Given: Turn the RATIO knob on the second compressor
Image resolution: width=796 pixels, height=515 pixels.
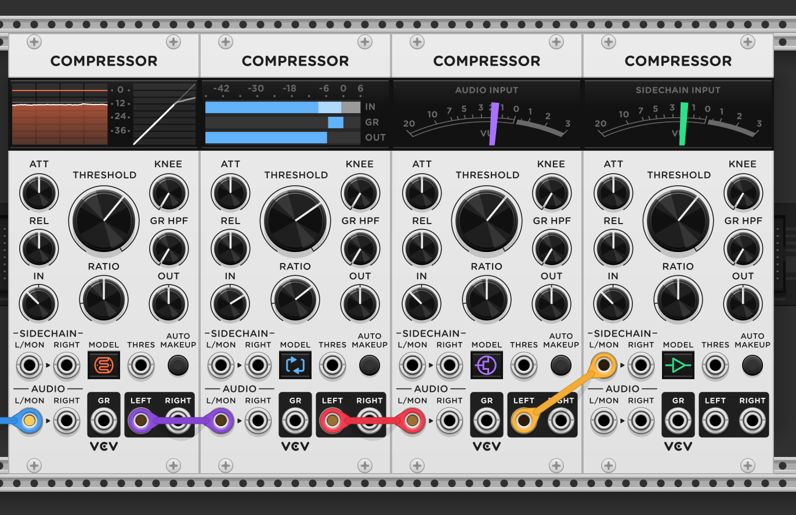Looking at the screenshot, I should [x=295, y=300].
